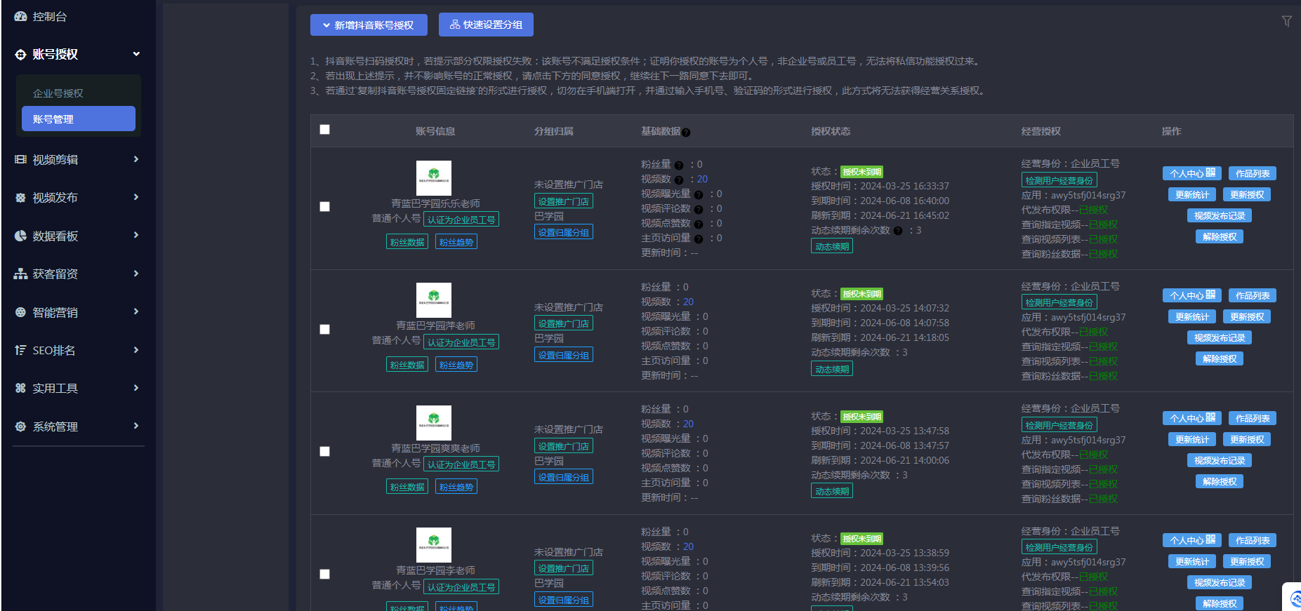Select the checkbox for 青蓝巴学园萍老师 row
The image size is (1301, 611).
point(324,329)
